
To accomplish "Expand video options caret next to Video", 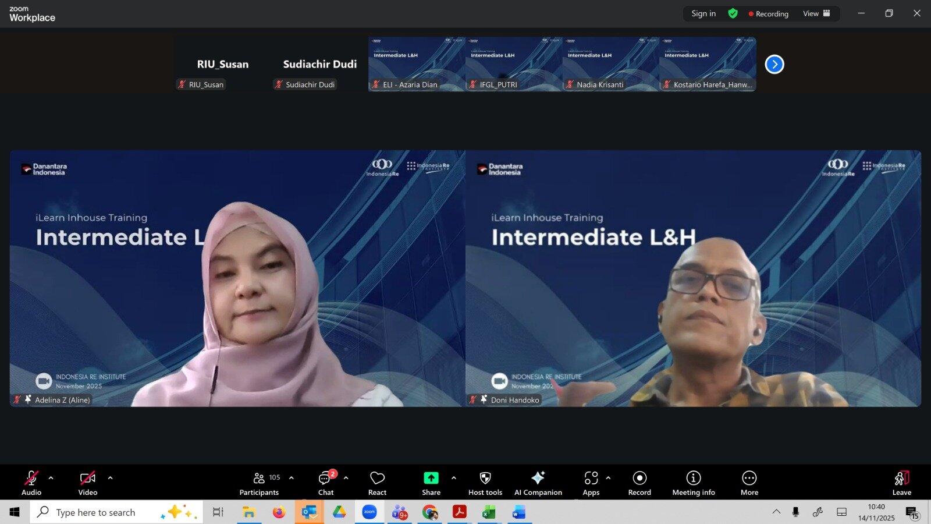I will pyautogui.click(x=111, y=478).
